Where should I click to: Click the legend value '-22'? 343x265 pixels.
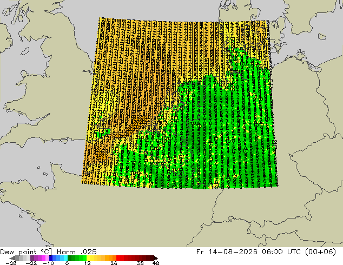(x=31, y=263)
